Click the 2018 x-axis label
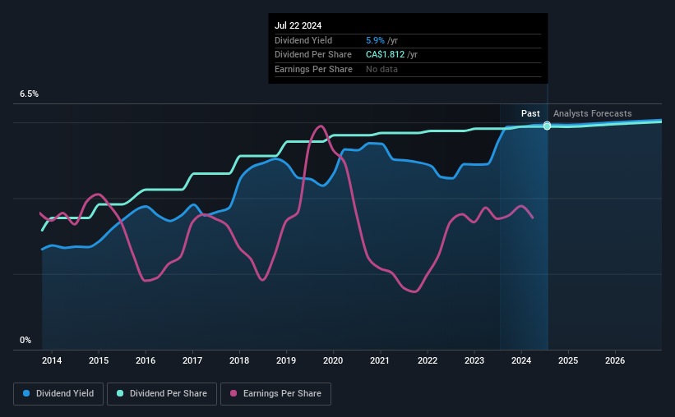 pyautogui.click(x=239, y=360)
